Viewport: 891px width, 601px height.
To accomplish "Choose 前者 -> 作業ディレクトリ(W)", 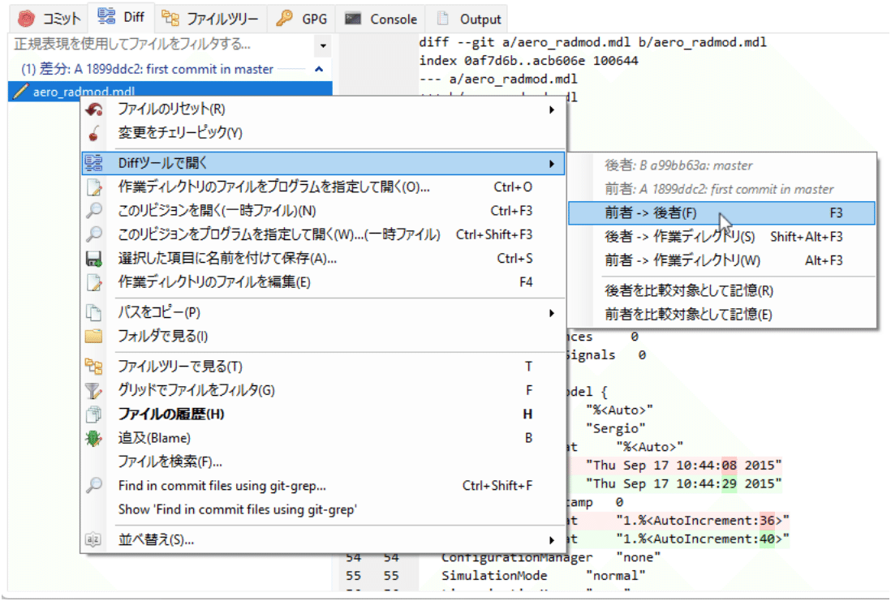I will 721,260.
